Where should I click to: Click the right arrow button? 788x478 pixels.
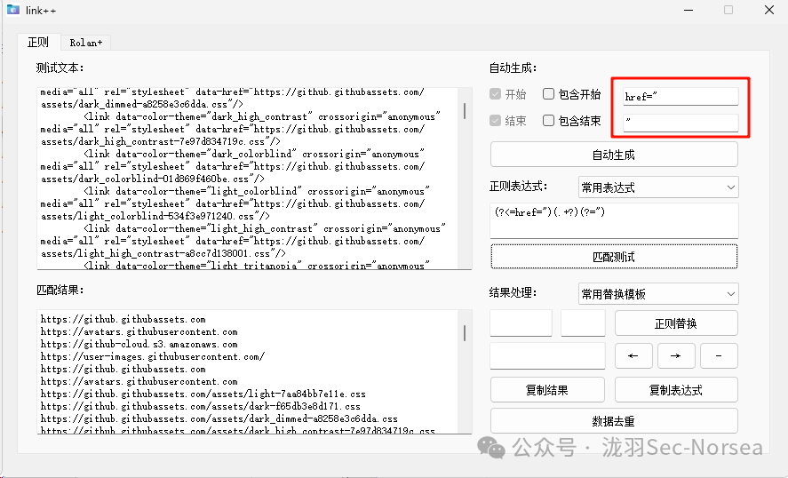[x=676, y=356]
